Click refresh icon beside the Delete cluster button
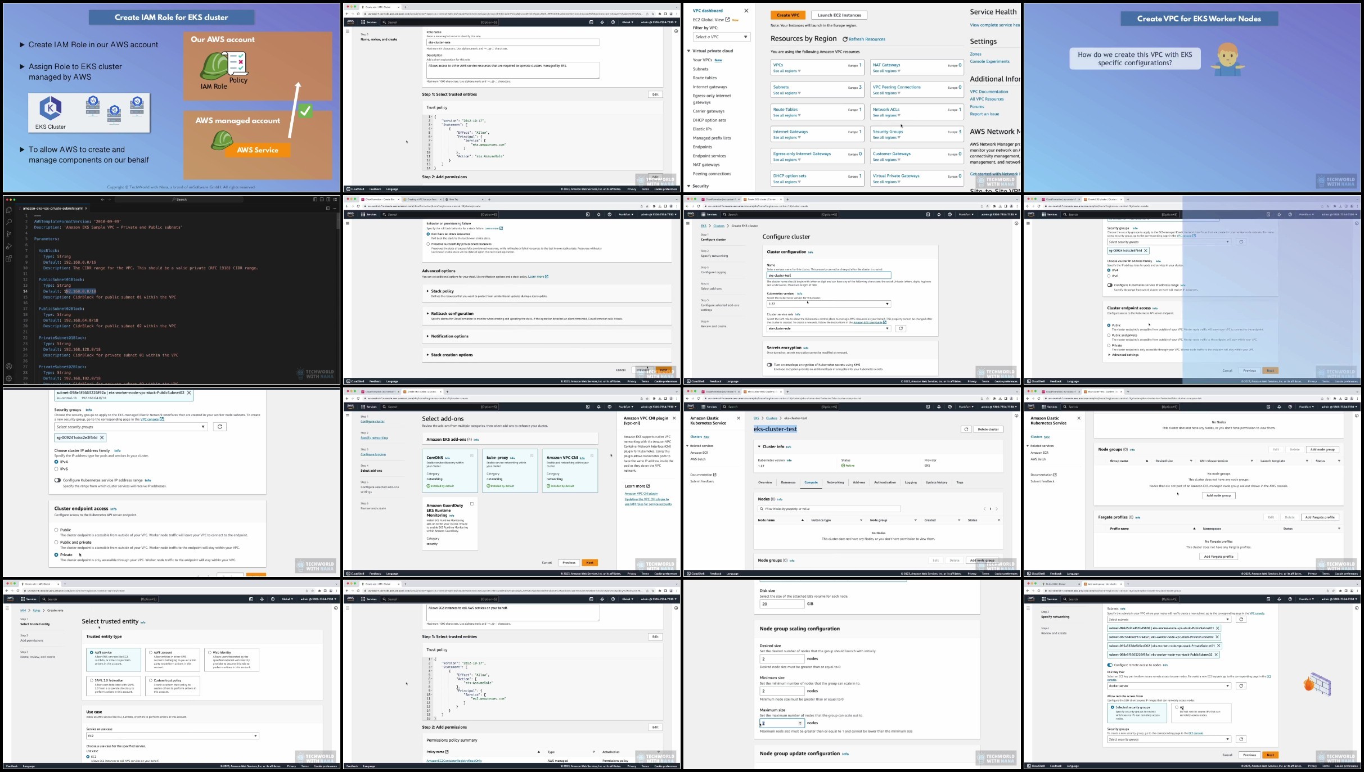 pyautogui.click(x=966, y=429)
